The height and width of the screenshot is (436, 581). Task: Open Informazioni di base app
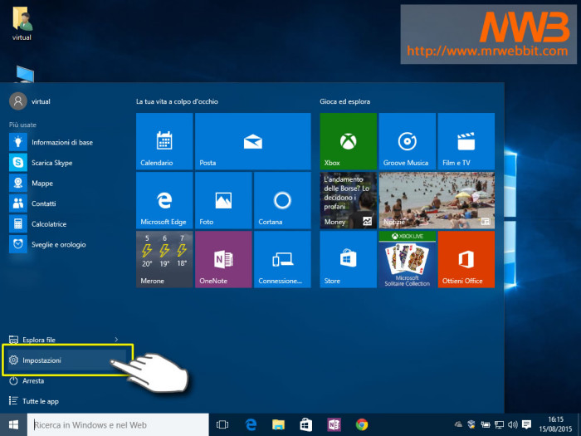[66, 142]
